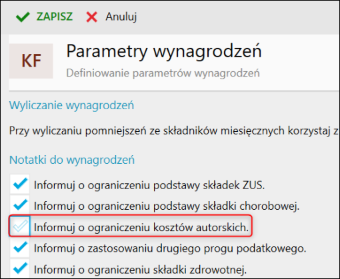Click the Definiowanie parametrów wynagrodzeń subtitle
Viewport: 340px width, 279px height.
pos(163,73)
